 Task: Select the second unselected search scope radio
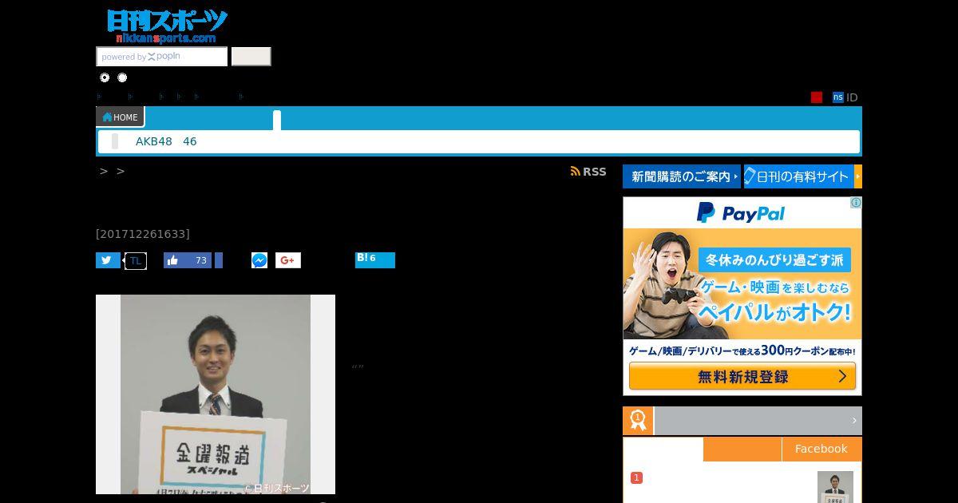[122, 77]
